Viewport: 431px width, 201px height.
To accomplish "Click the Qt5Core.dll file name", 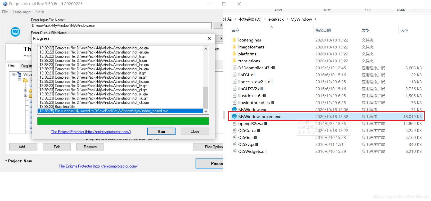I will [x=249, y=130].
